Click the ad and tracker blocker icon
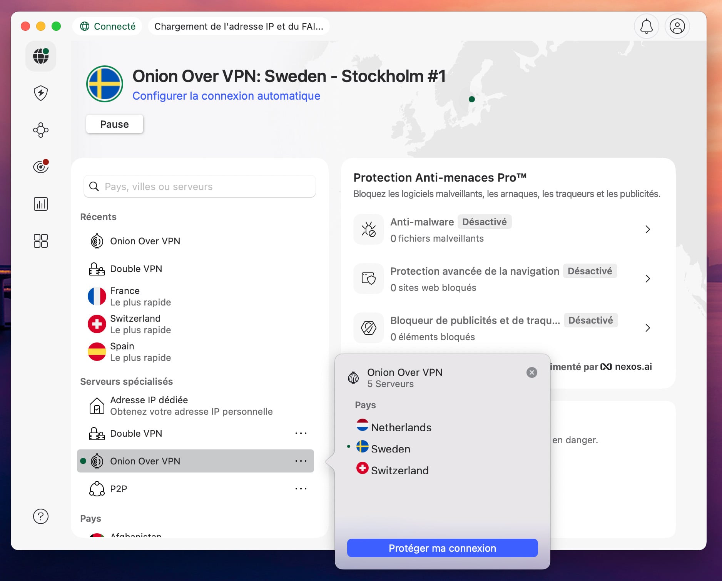722x581 pixels. (369, 328)
